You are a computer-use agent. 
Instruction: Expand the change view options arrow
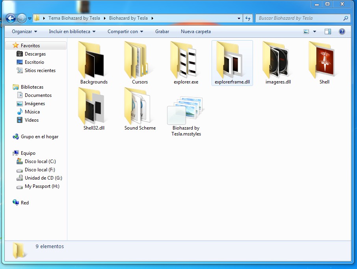(x=314, y=32)
